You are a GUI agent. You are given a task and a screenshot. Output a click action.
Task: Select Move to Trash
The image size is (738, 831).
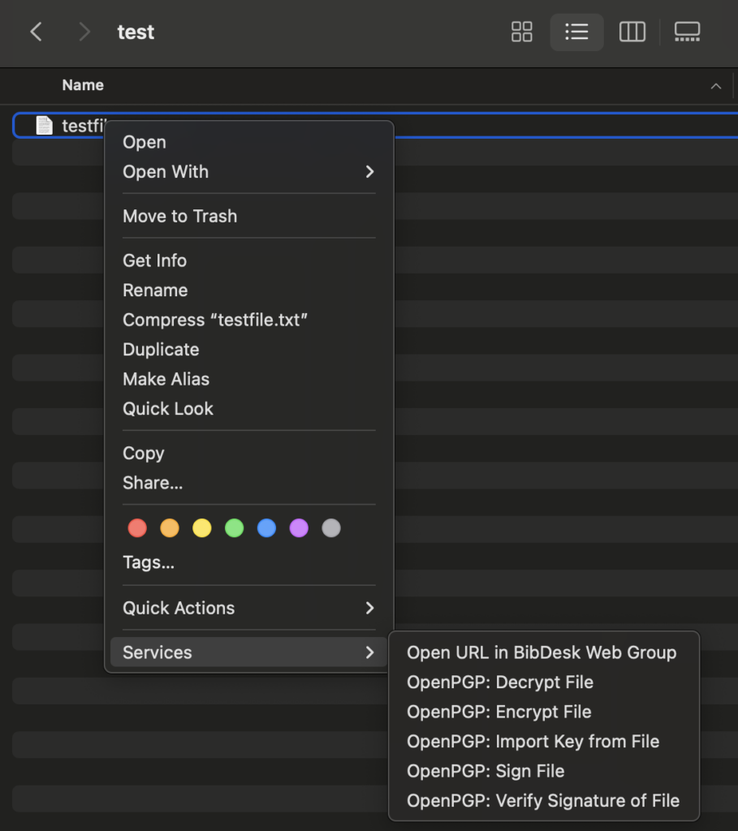179,216
